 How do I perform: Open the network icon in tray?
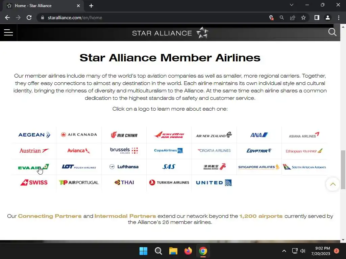pyautogui.click(x=295, y=251)
